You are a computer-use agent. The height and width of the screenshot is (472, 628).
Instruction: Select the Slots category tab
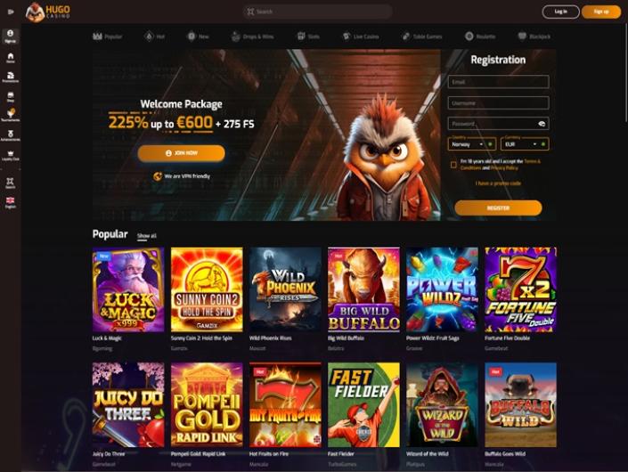[x=308, y=37]
